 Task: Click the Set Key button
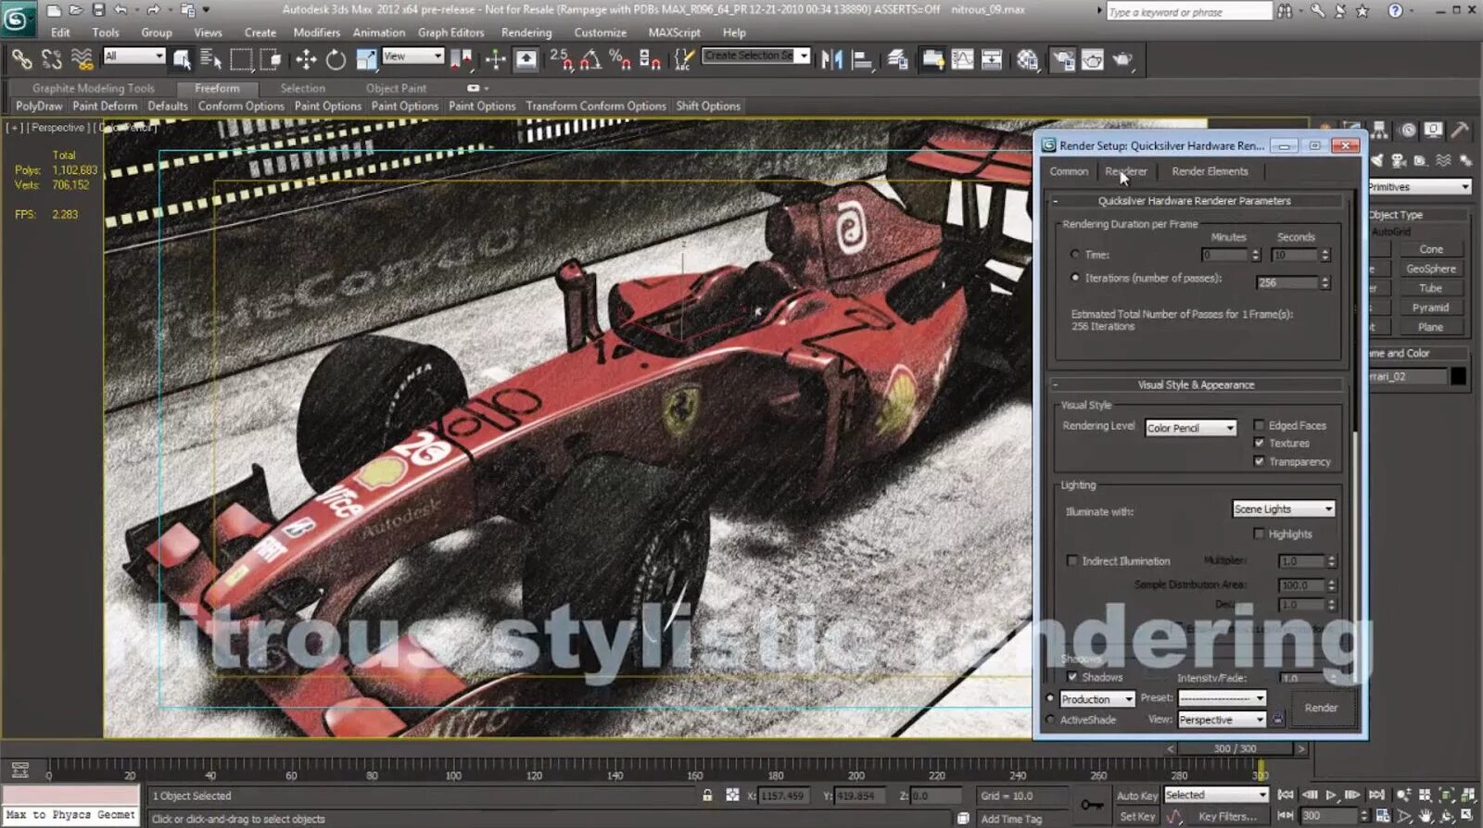1136,816
